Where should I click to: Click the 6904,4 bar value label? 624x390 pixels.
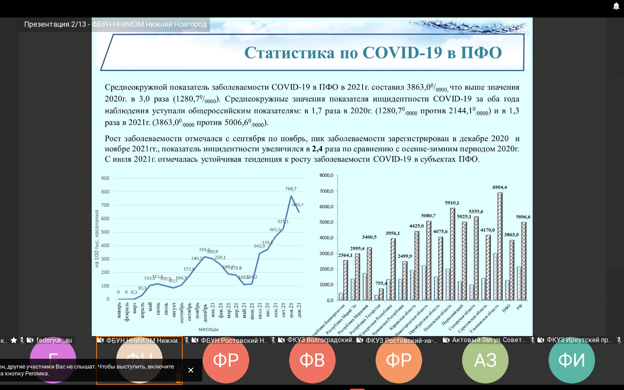point(500,187)
